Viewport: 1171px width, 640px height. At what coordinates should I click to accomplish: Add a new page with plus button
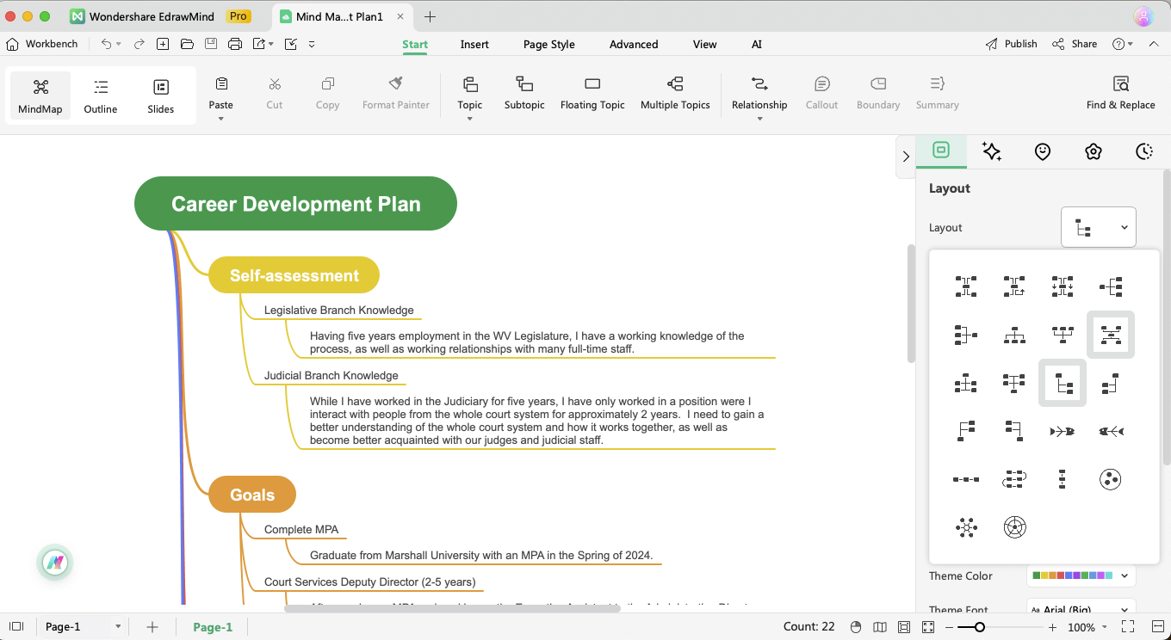point(152,627)
